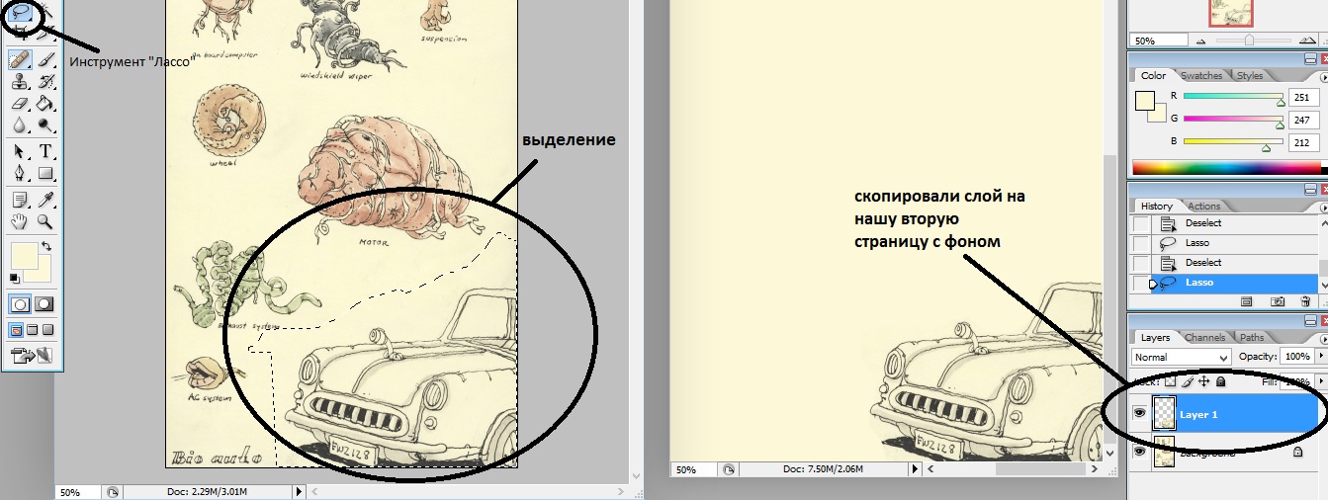Hide Background layer visibility eye
This screenshot has width=1328, height=500.
1139,451
